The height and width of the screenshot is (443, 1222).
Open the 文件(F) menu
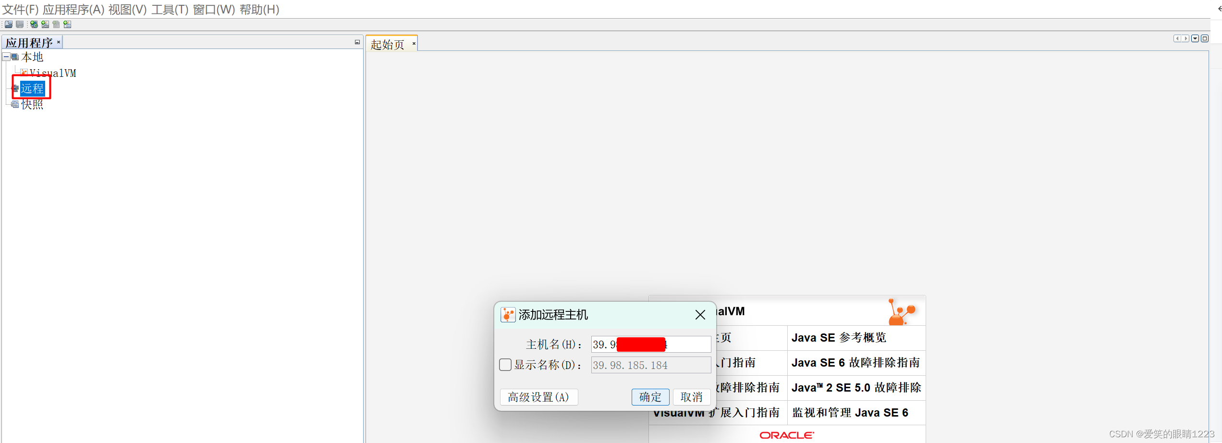click(x=20, y=9)
